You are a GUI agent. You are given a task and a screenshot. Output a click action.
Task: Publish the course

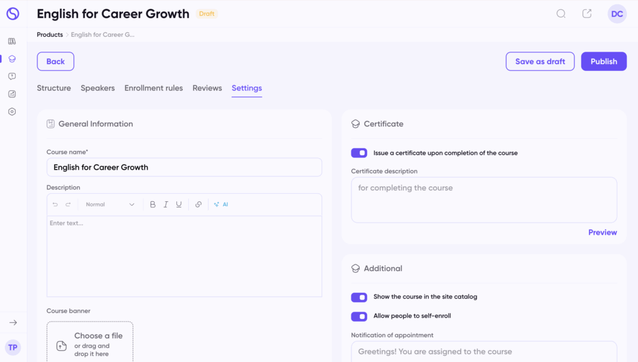(x=603, y=62)
